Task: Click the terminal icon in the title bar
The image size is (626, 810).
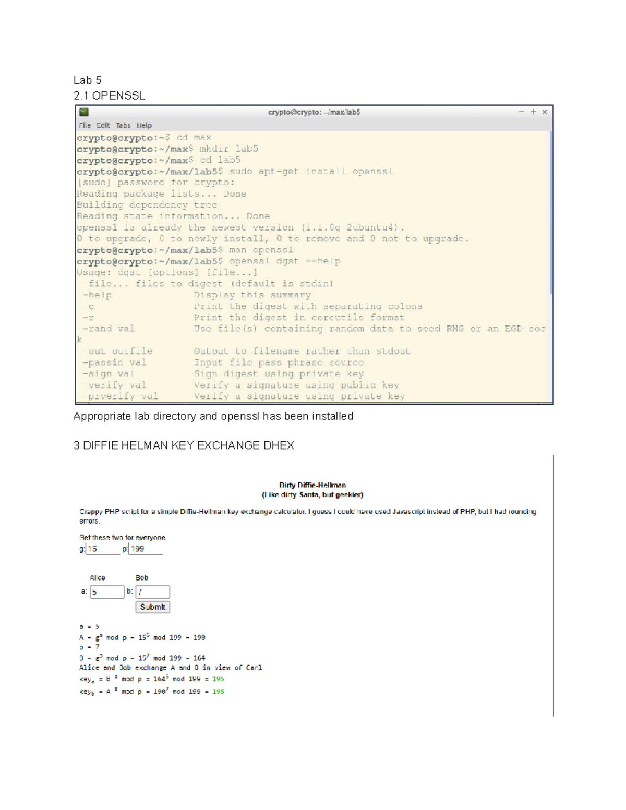Action: tap(84, 112)
